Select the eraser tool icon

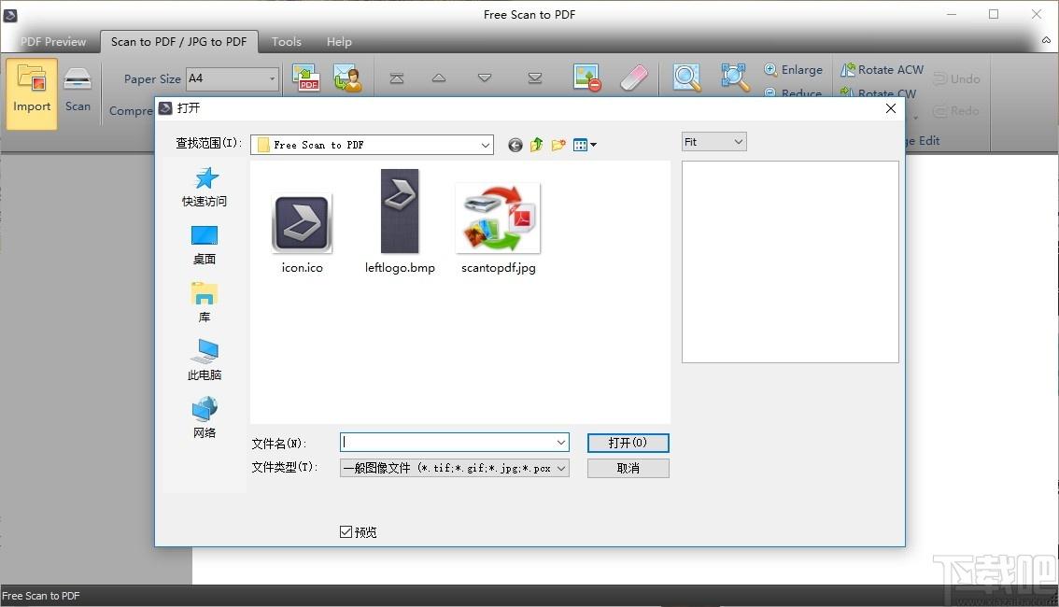click(x=633, y=78)
